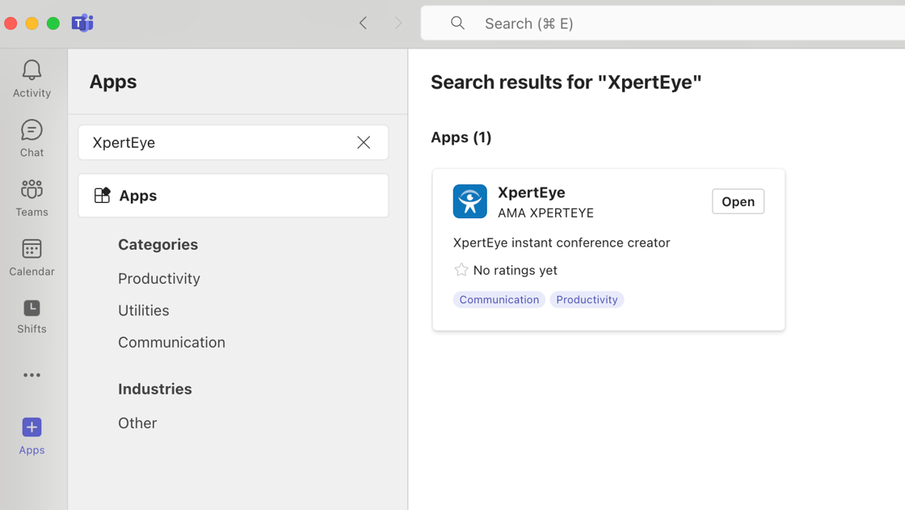Maximize window with green button

[x=53, y=23]
